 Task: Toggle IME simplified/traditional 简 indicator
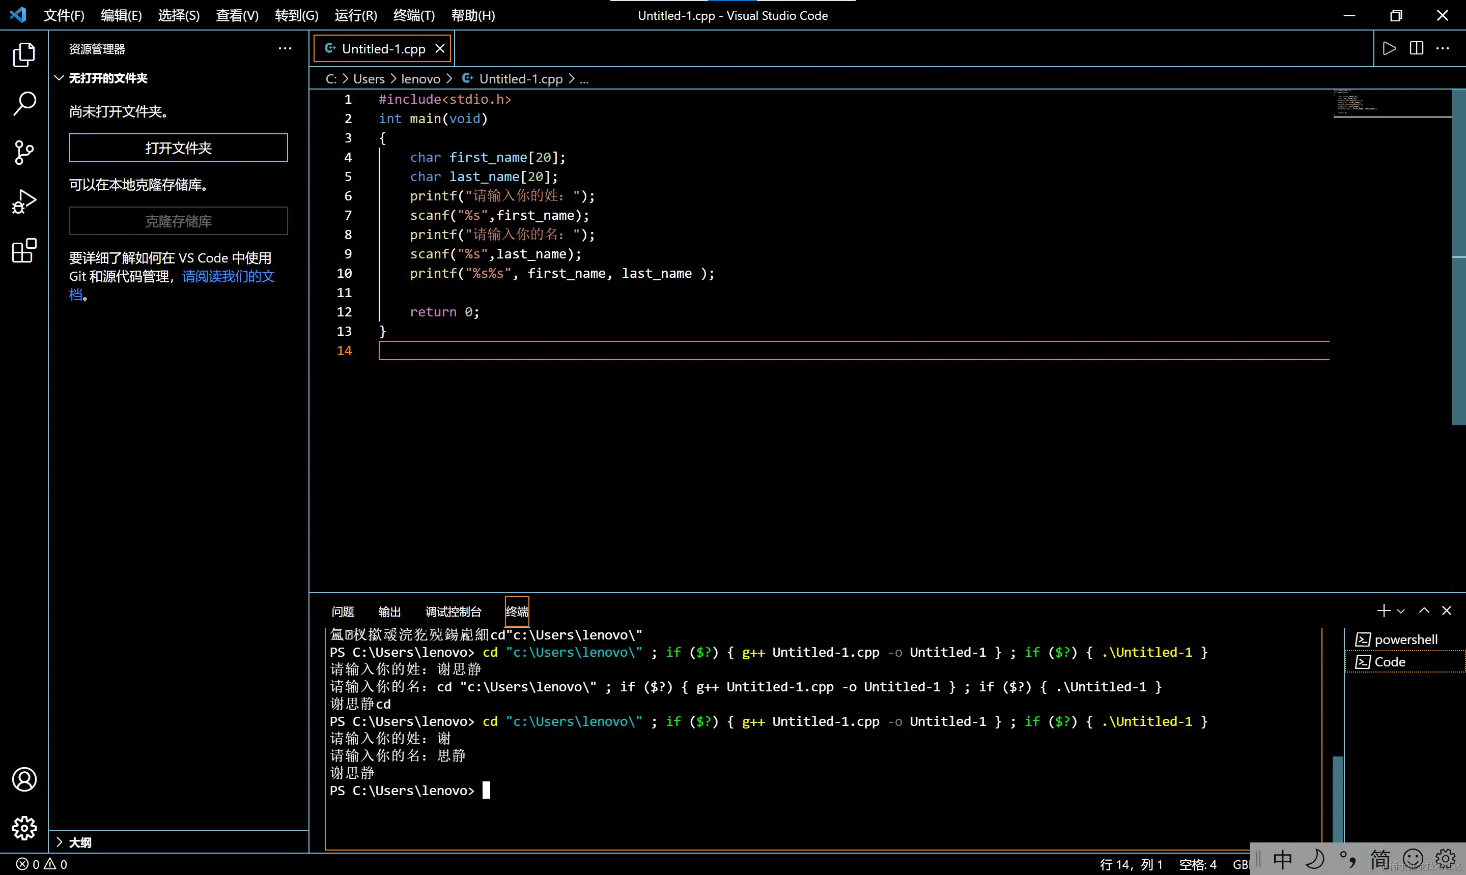(1379, 860)
